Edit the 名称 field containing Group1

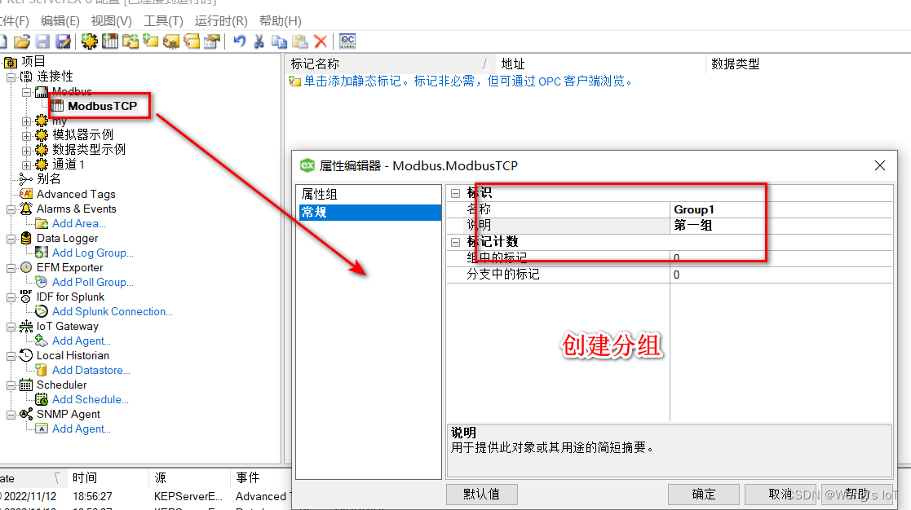point(781,209)
